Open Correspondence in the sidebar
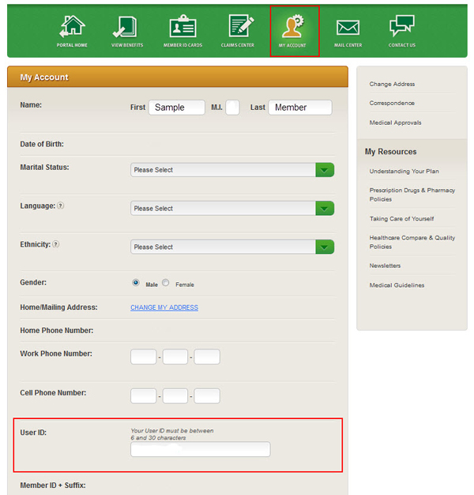 [x=392, y=104]
